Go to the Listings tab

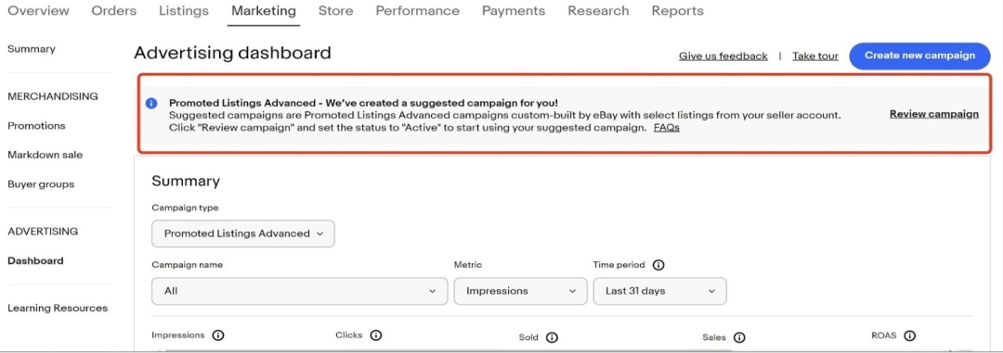(184, 11)
